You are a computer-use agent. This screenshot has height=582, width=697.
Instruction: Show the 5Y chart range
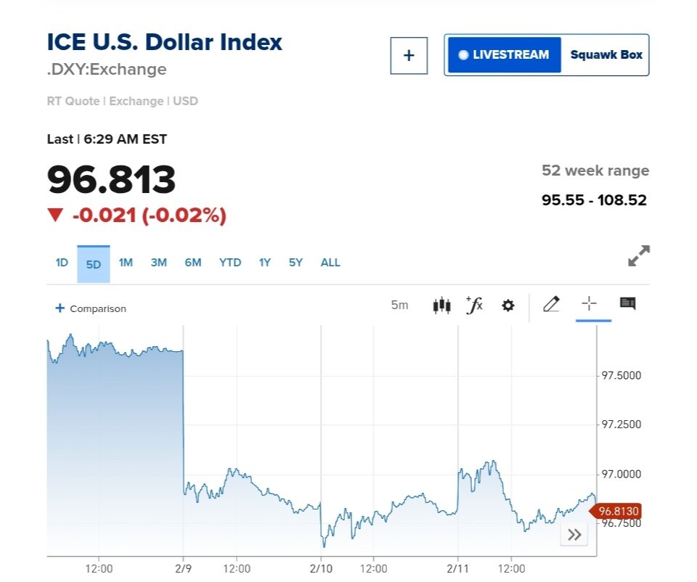[295, 263]
